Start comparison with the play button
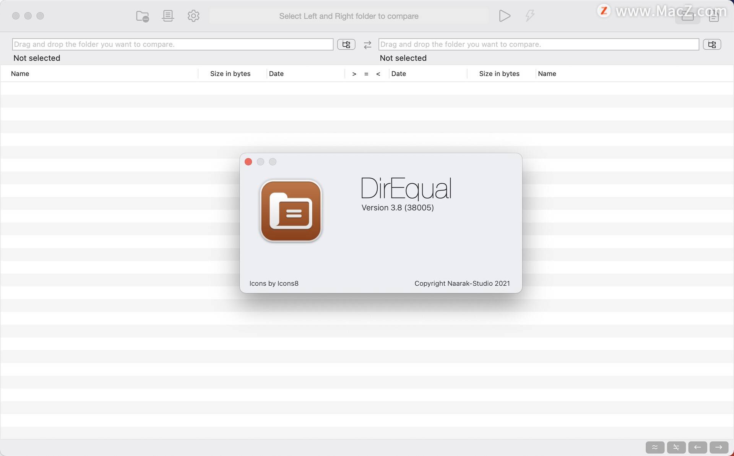734x456 pixels. point(505,16)
